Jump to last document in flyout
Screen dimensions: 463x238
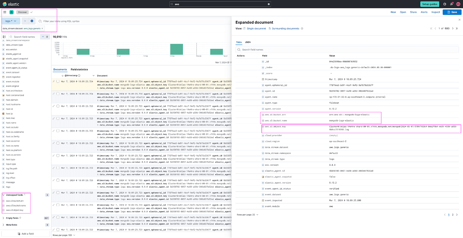coord(457,29)
